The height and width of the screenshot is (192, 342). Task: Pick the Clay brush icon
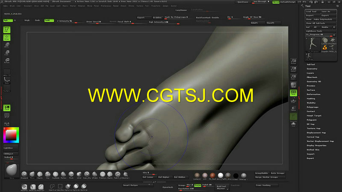click(x=48, y=175)
